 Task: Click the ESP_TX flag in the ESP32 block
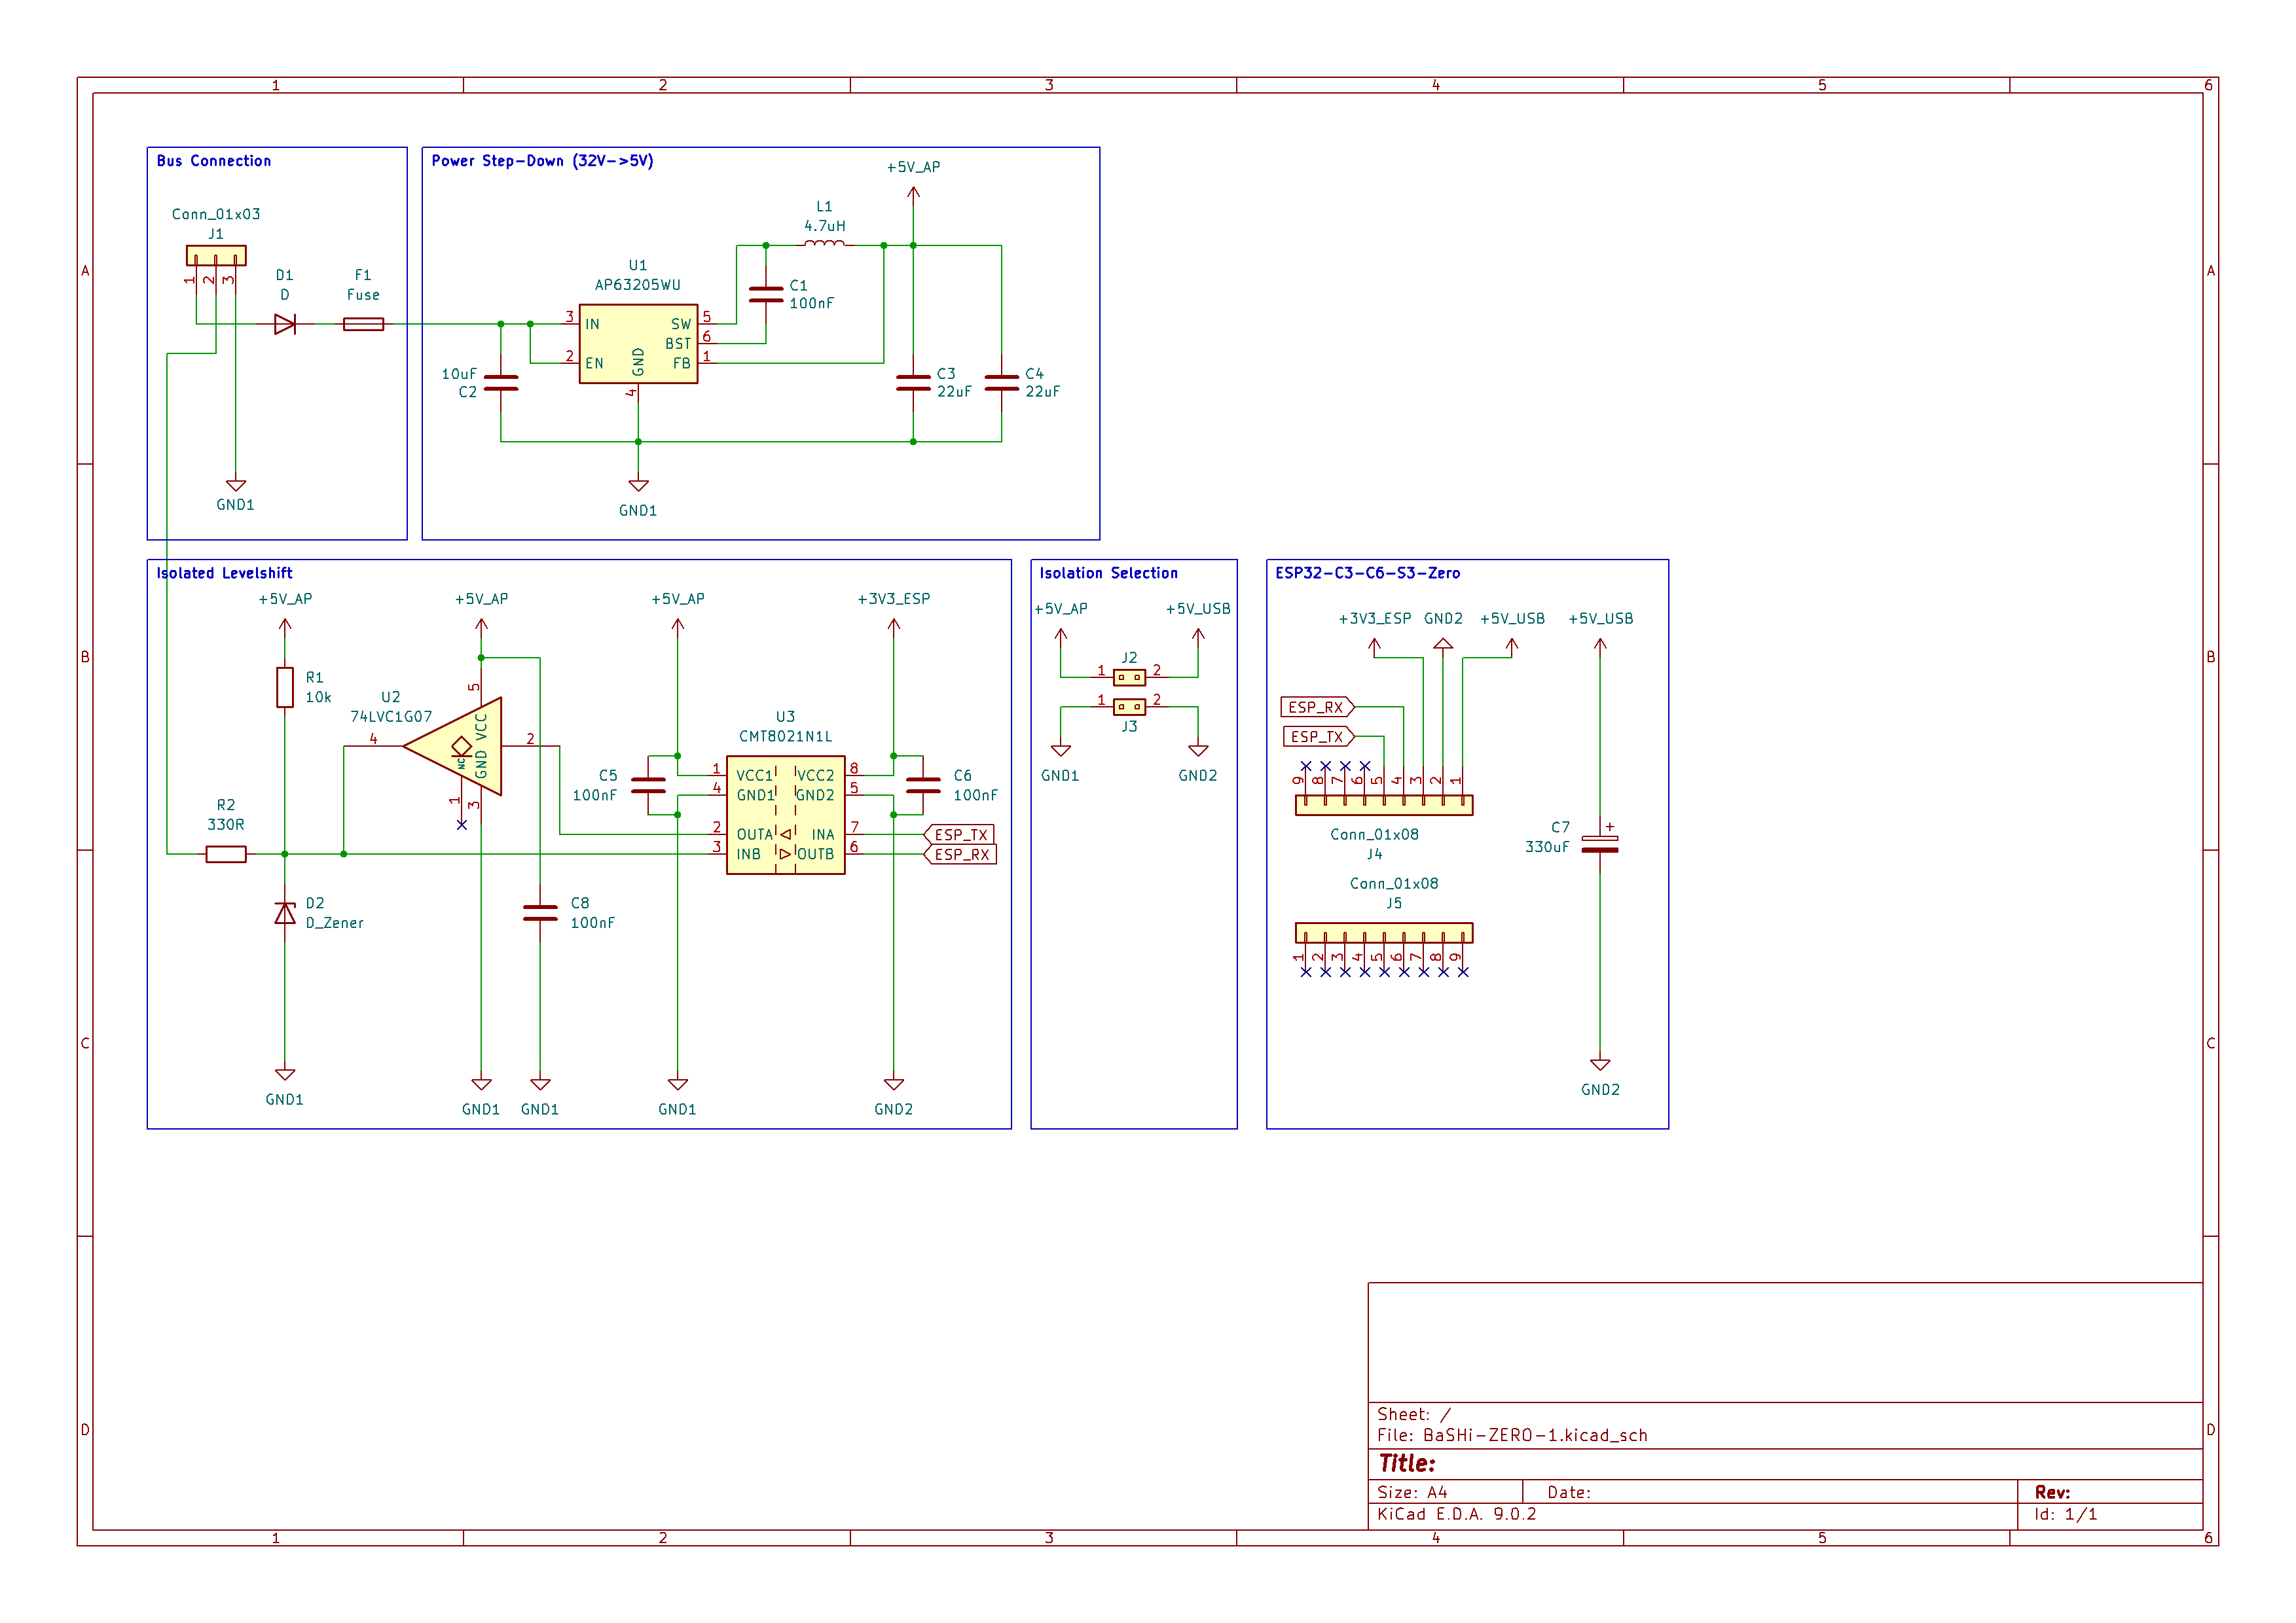[x=1318, y=736]
